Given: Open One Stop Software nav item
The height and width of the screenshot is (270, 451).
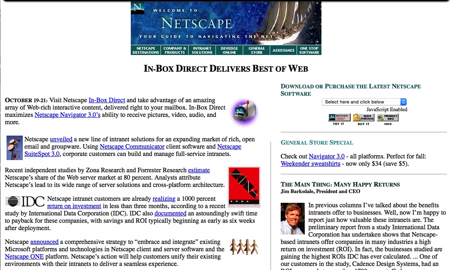Looking at the screenshot, I should pyautogui.click(x=309, y=50).
